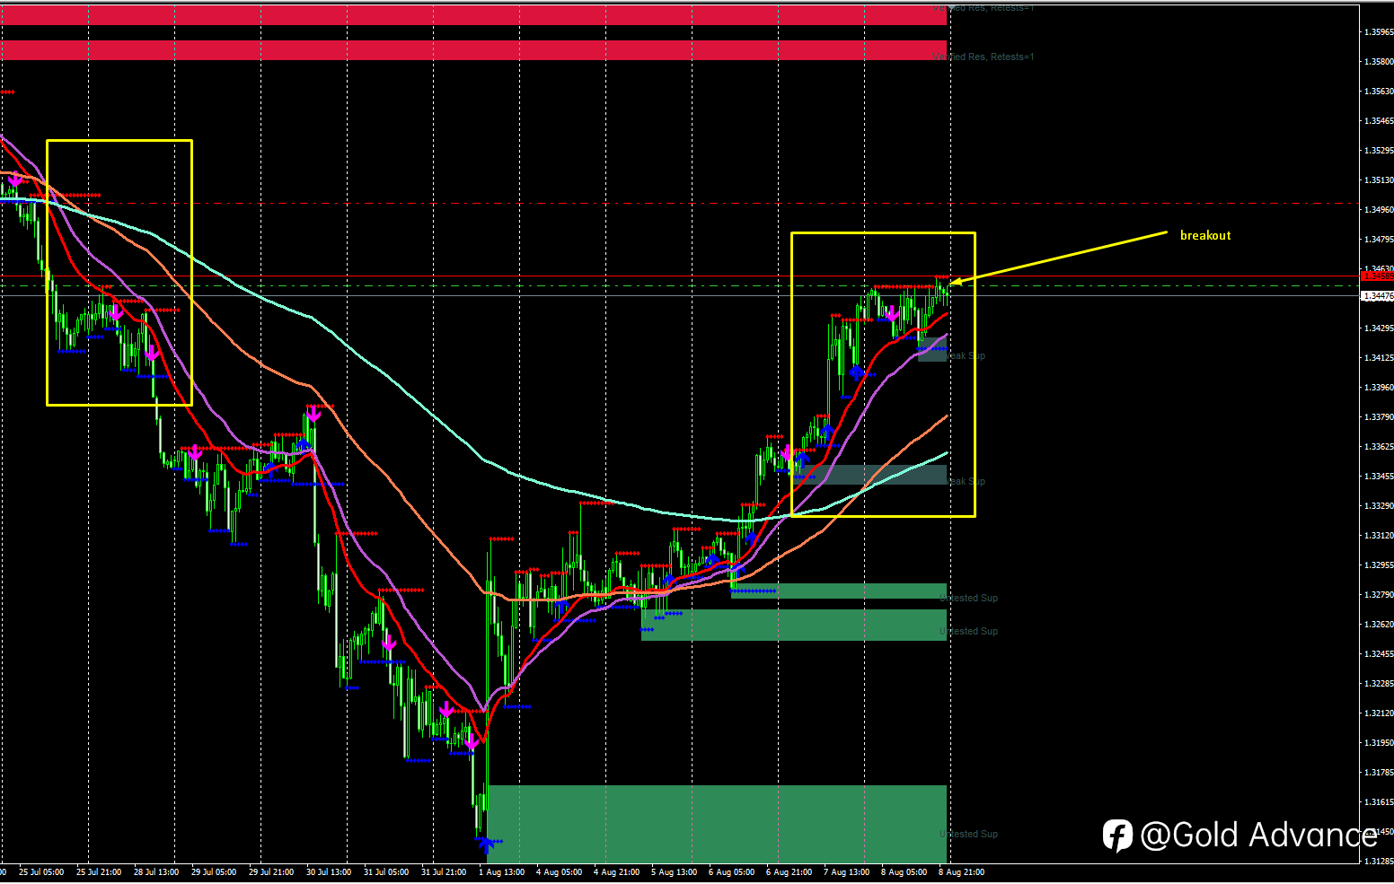This screenshot has height=884, width=1394.
Task: Click the 25 Jul 05:00 time label
Action: click(x=41, y=872)
